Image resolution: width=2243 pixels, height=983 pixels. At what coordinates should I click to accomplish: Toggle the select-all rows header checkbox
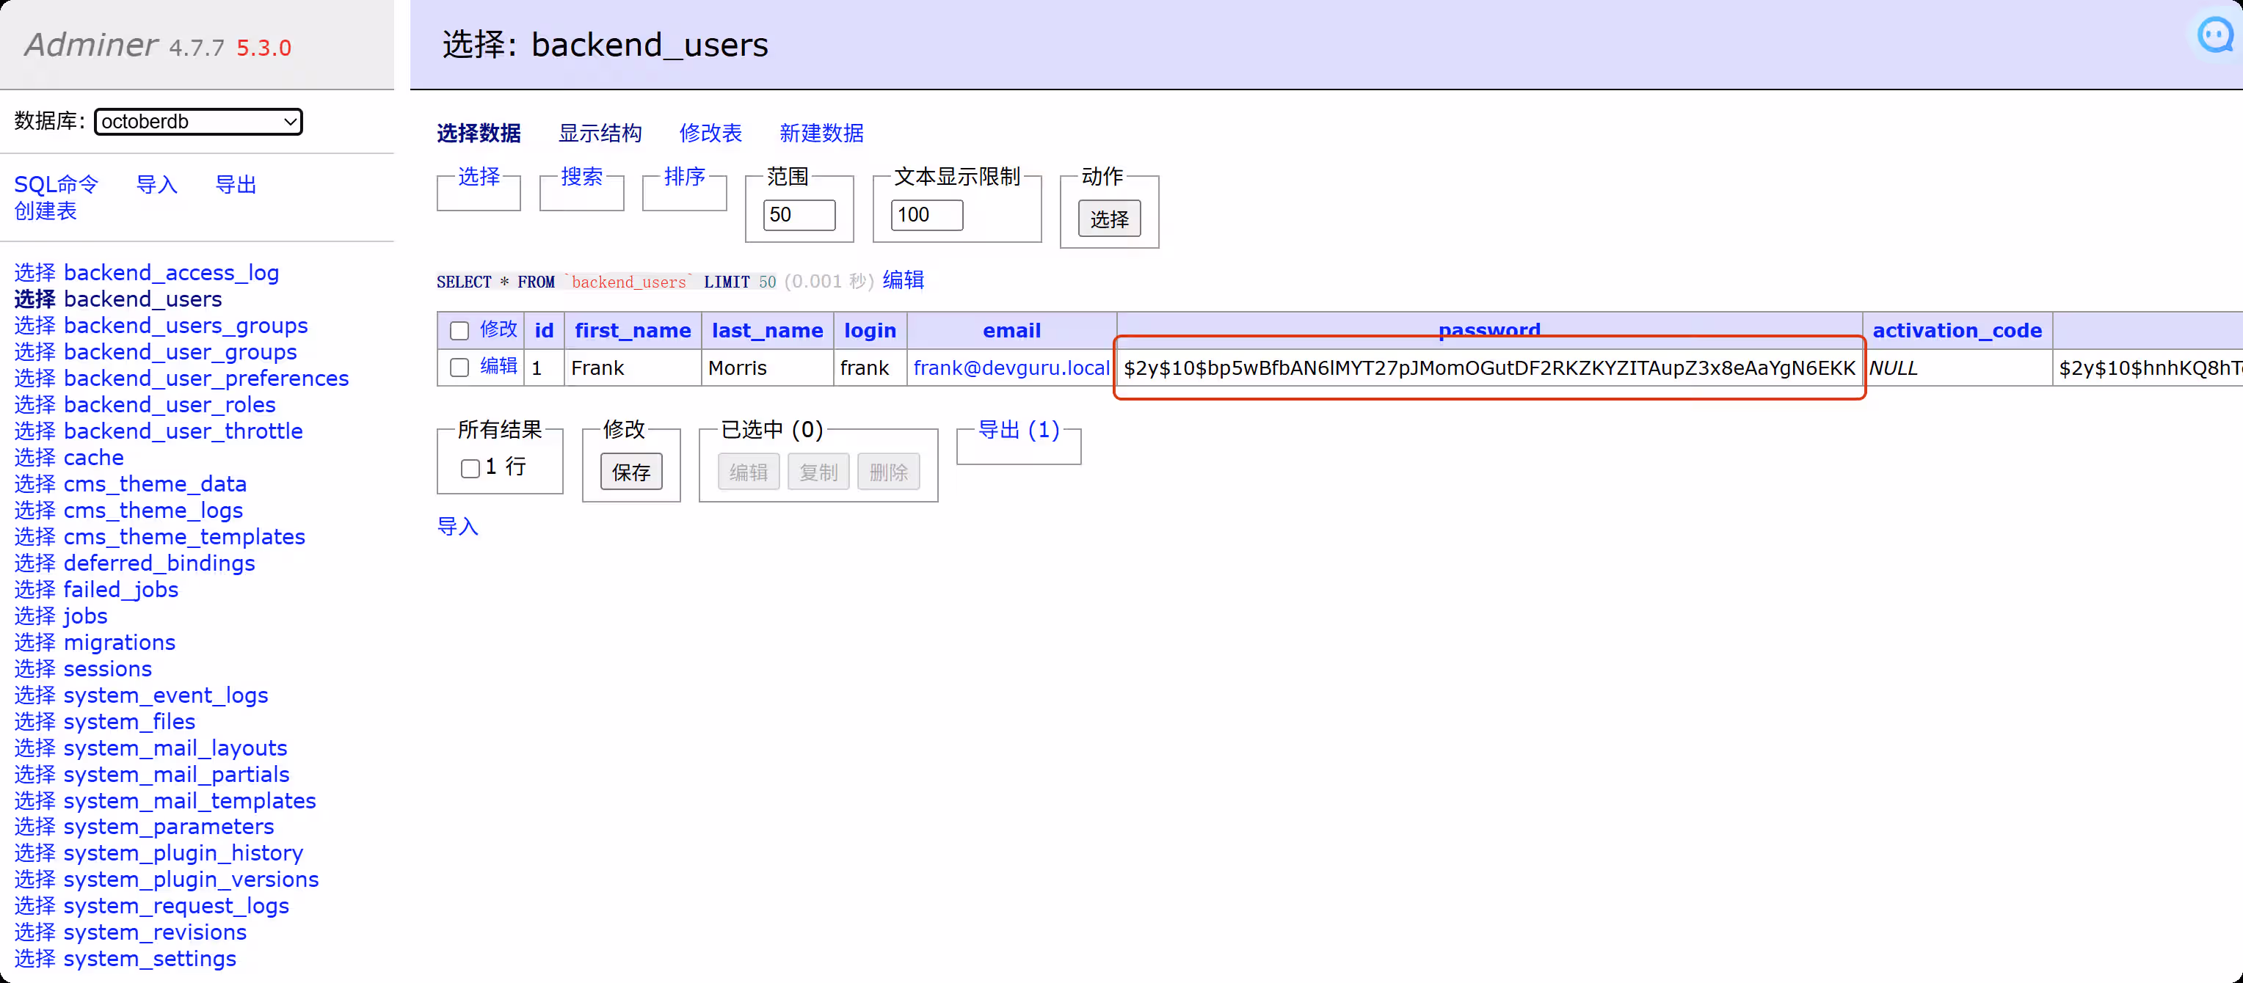[x=459, y=331]
